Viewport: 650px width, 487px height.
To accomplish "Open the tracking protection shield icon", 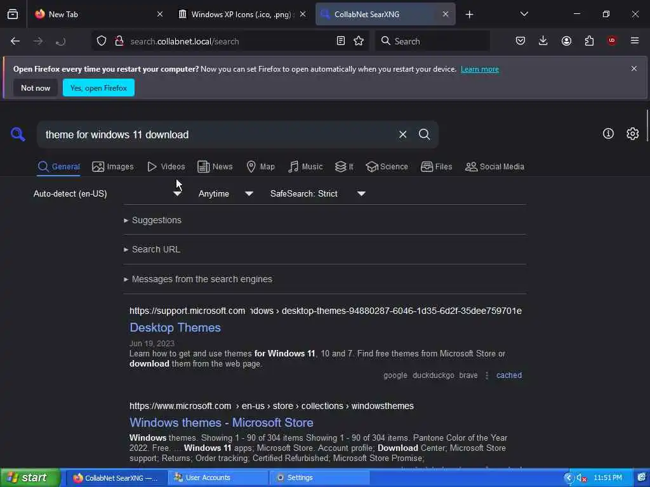I will pyautogui.click(x=102, y=41).
